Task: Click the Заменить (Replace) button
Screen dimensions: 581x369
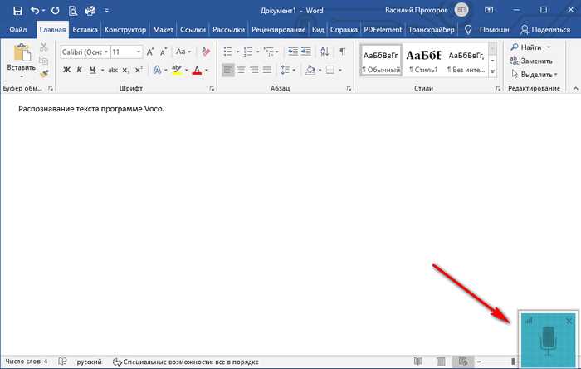Action: tap(536, 61)
